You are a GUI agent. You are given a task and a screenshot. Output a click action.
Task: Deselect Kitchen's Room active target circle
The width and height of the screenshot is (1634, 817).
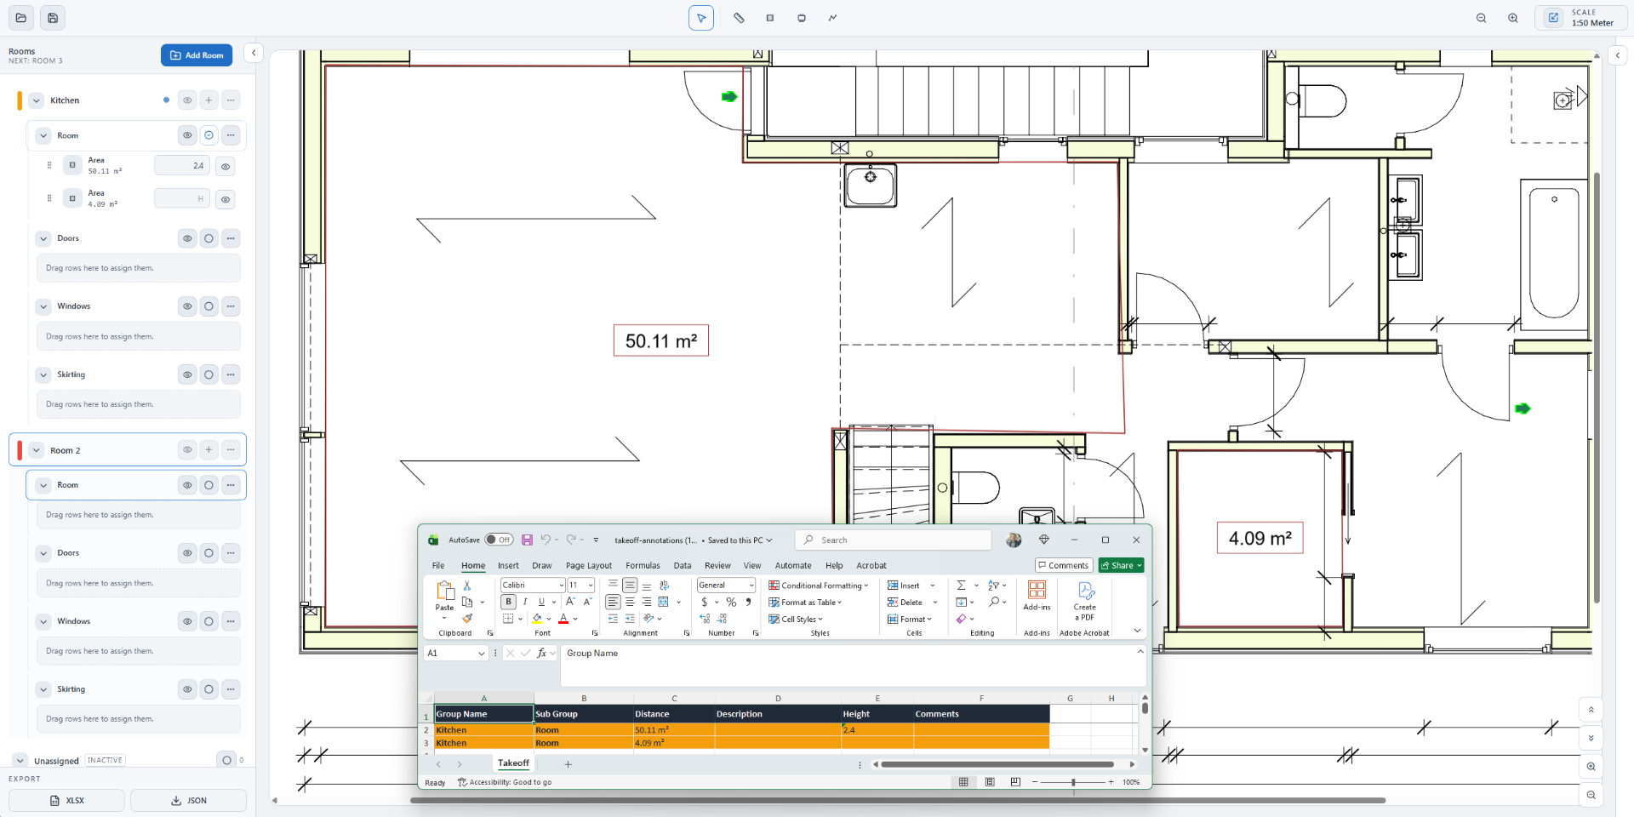point(209,135)
